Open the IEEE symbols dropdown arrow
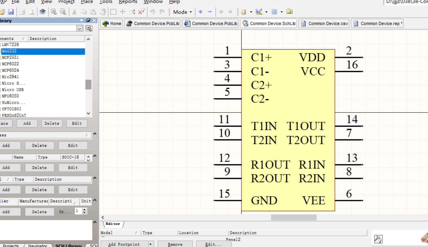428x247 pixels. (251, 12)
